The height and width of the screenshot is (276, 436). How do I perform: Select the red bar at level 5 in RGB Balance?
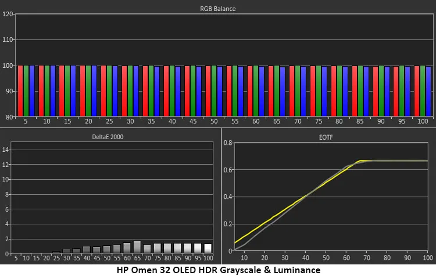20,90
